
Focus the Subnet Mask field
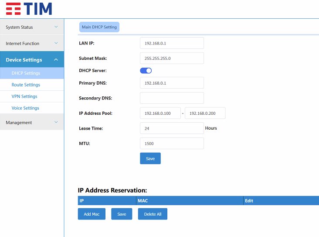click(x=172, y=58)
